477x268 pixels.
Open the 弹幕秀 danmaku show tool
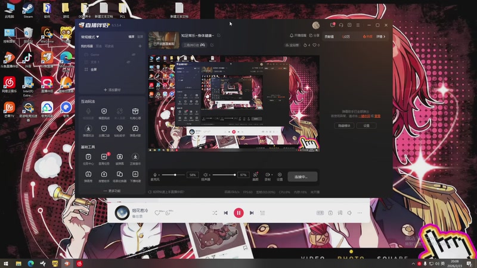[x=88, y=176]
